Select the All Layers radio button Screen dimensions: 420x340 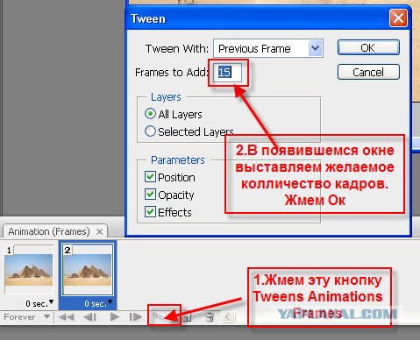click(x=150, y=114)
